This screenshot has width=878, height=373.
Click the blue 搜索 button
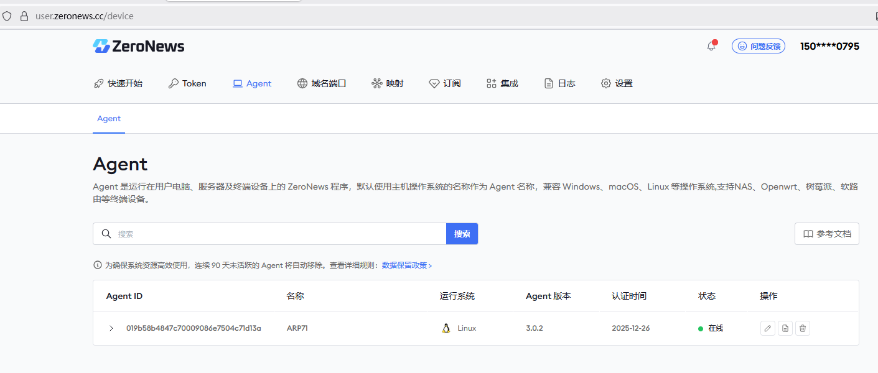(462, 234)
